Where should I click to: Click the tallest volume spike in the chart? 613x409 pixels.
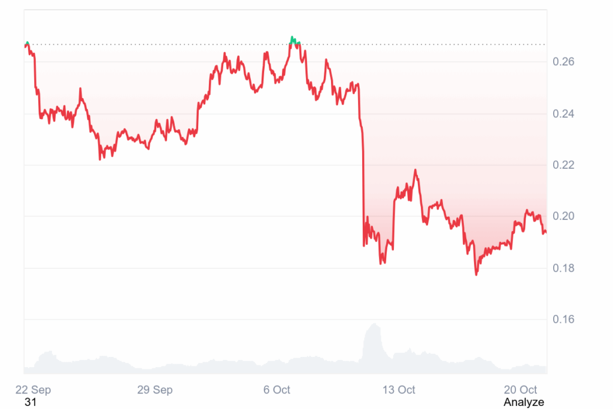pos(375,325)
